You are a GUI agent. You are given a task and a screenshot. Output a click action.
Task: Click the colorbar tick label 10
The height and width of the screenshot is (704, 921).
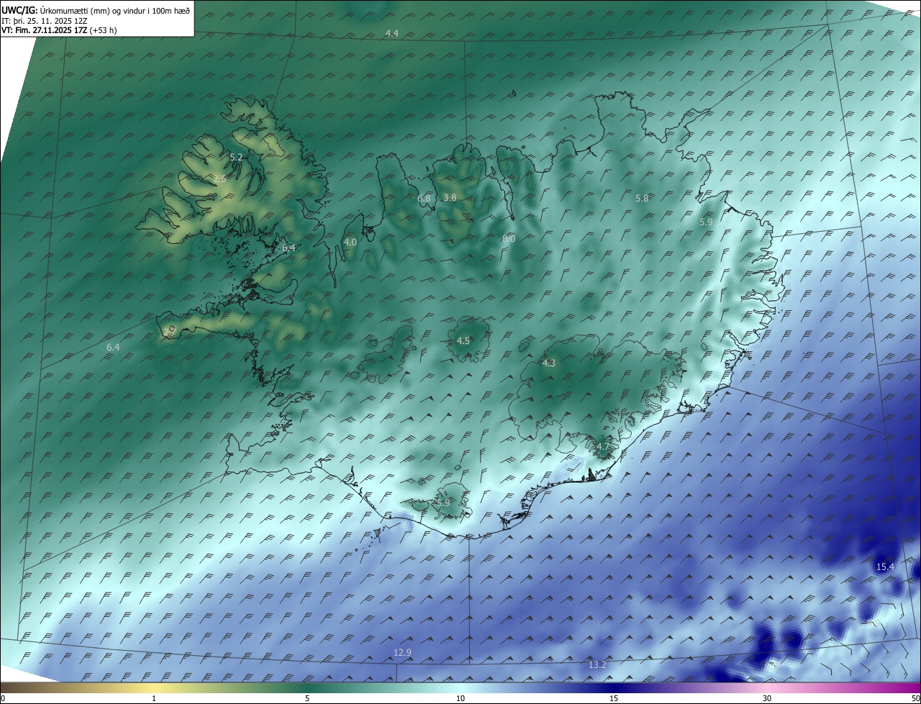click(460, 698)
